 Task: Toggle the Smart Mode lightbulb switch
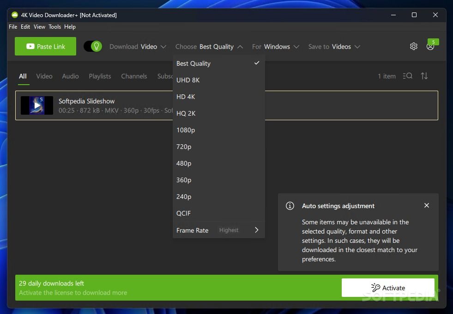pos(93,46)
